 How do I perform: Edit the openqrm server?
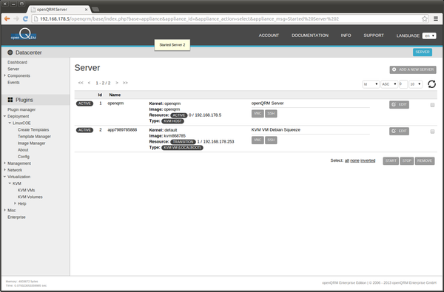(399, 105)
